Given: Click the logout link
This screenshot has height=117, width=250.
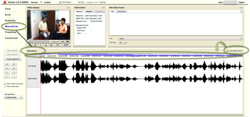Looking at the screenshot, I should (242, 2).
